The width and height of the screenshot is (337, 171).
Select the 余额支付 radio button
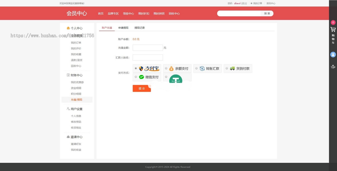coord(166,68)
